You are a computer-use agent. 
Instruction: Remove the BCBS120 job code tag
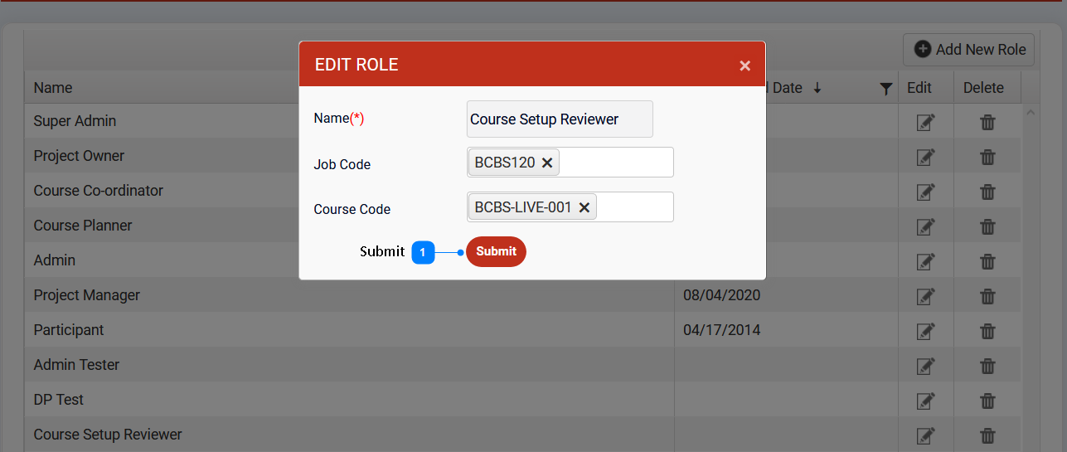pyautogui.click(x=547, y=163)
